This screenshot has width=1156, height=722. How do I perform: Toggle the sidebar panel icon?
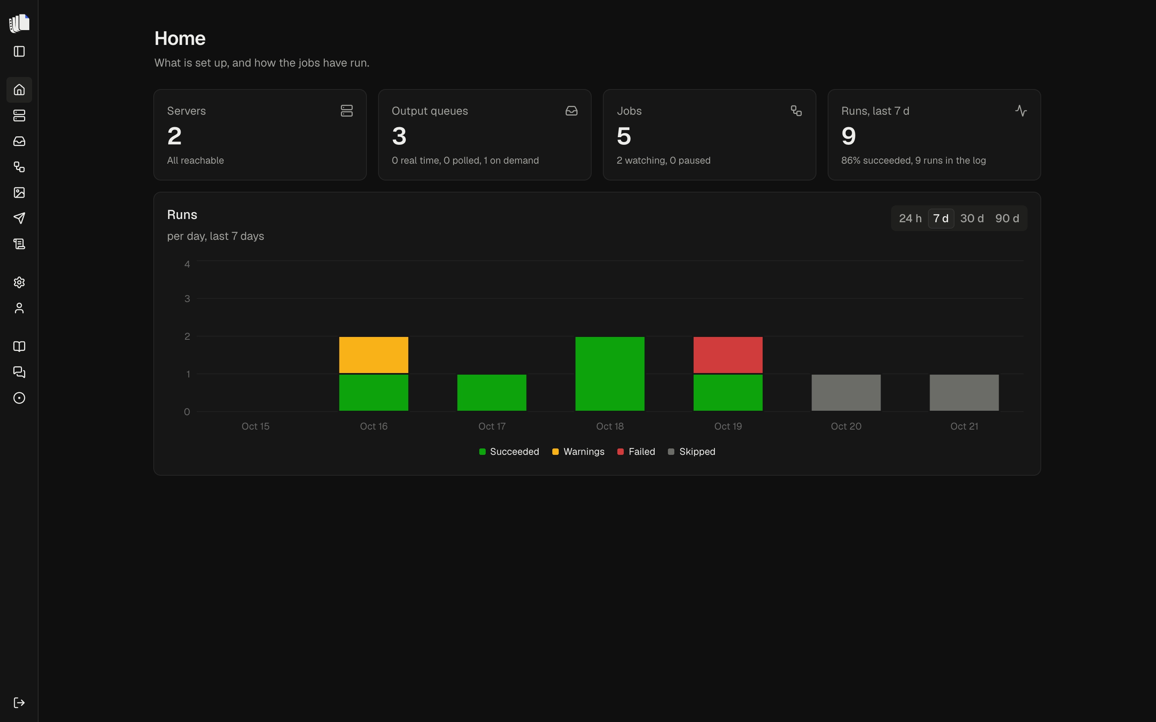[x=19, y=52]
